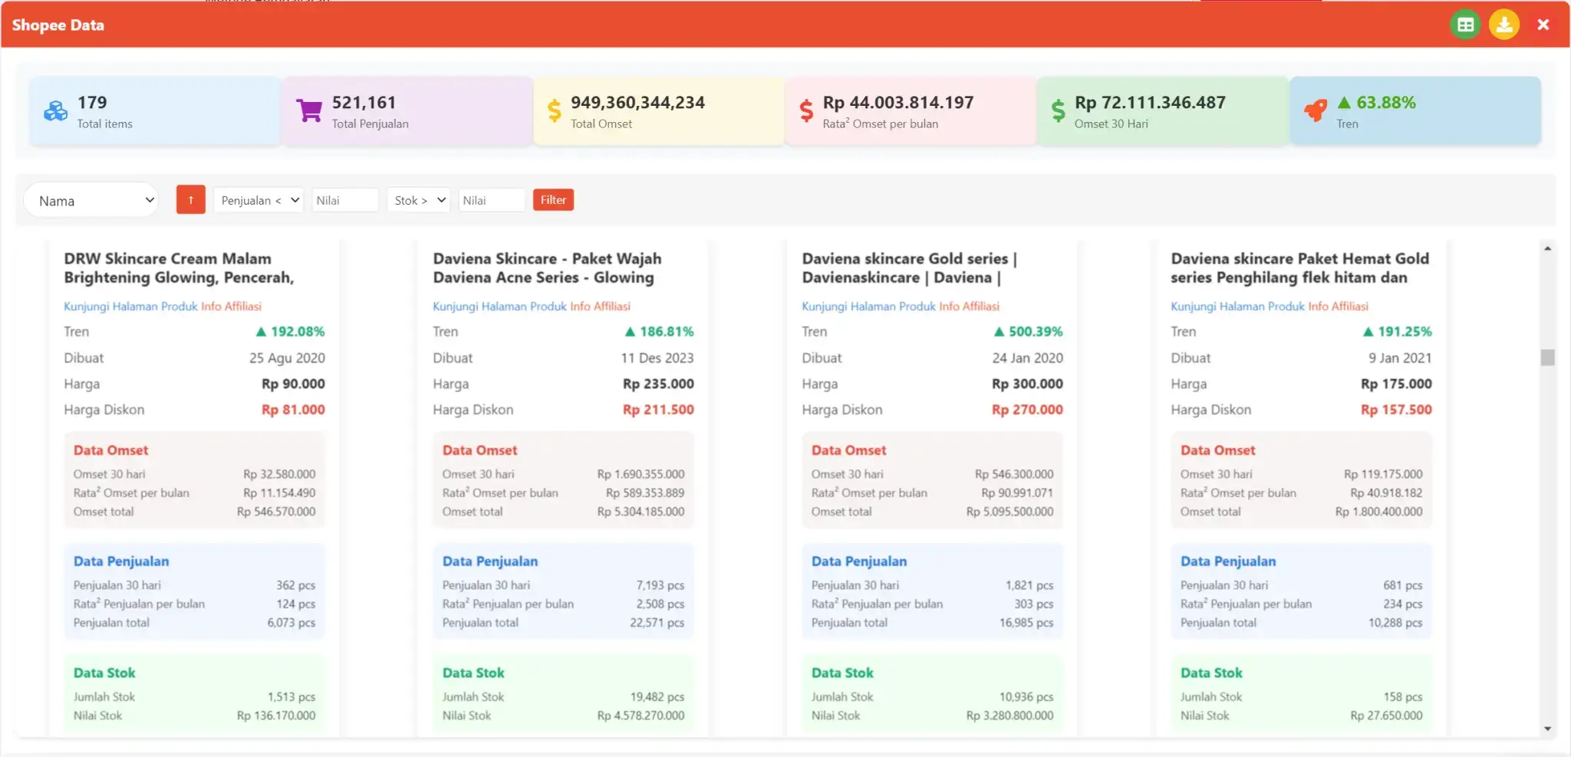1571x757 pixels.
Task: Click the red dollar Rata² Omset icon
Action: [806, 111]
